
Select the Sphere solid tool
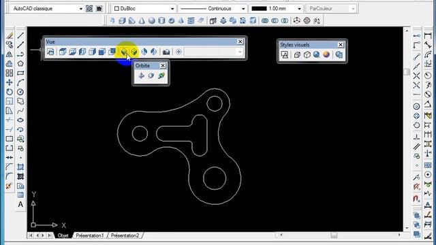[151, 20]
